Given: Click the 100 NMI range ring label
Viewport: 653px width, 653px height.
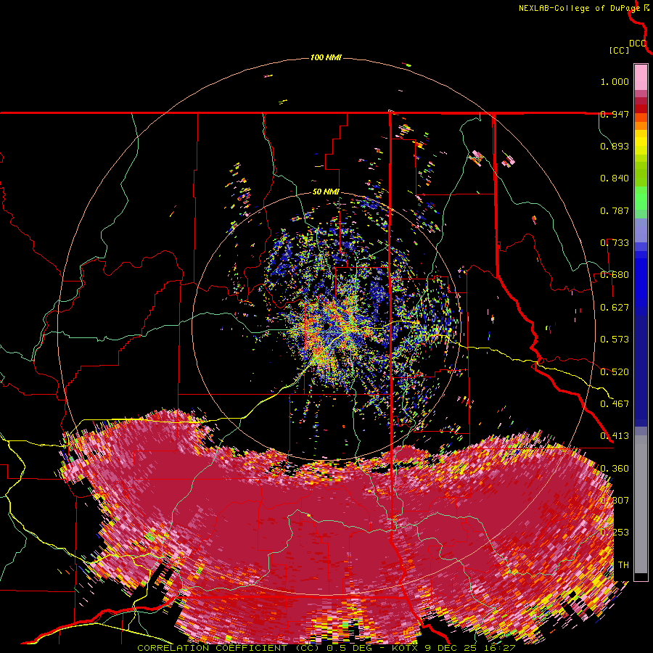Looking at the screenshot, I should [x=326, y=57].
